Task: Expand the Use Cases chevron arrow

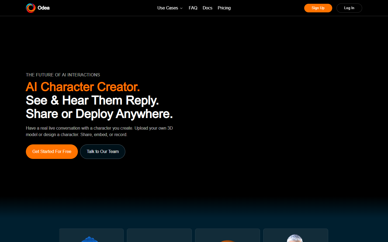Action: (x=181, y=8)
